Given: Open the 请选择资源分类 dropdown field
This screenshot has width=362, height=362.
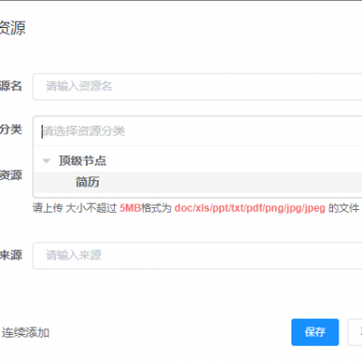Looking at the screenshot, I should coord(197,131).
